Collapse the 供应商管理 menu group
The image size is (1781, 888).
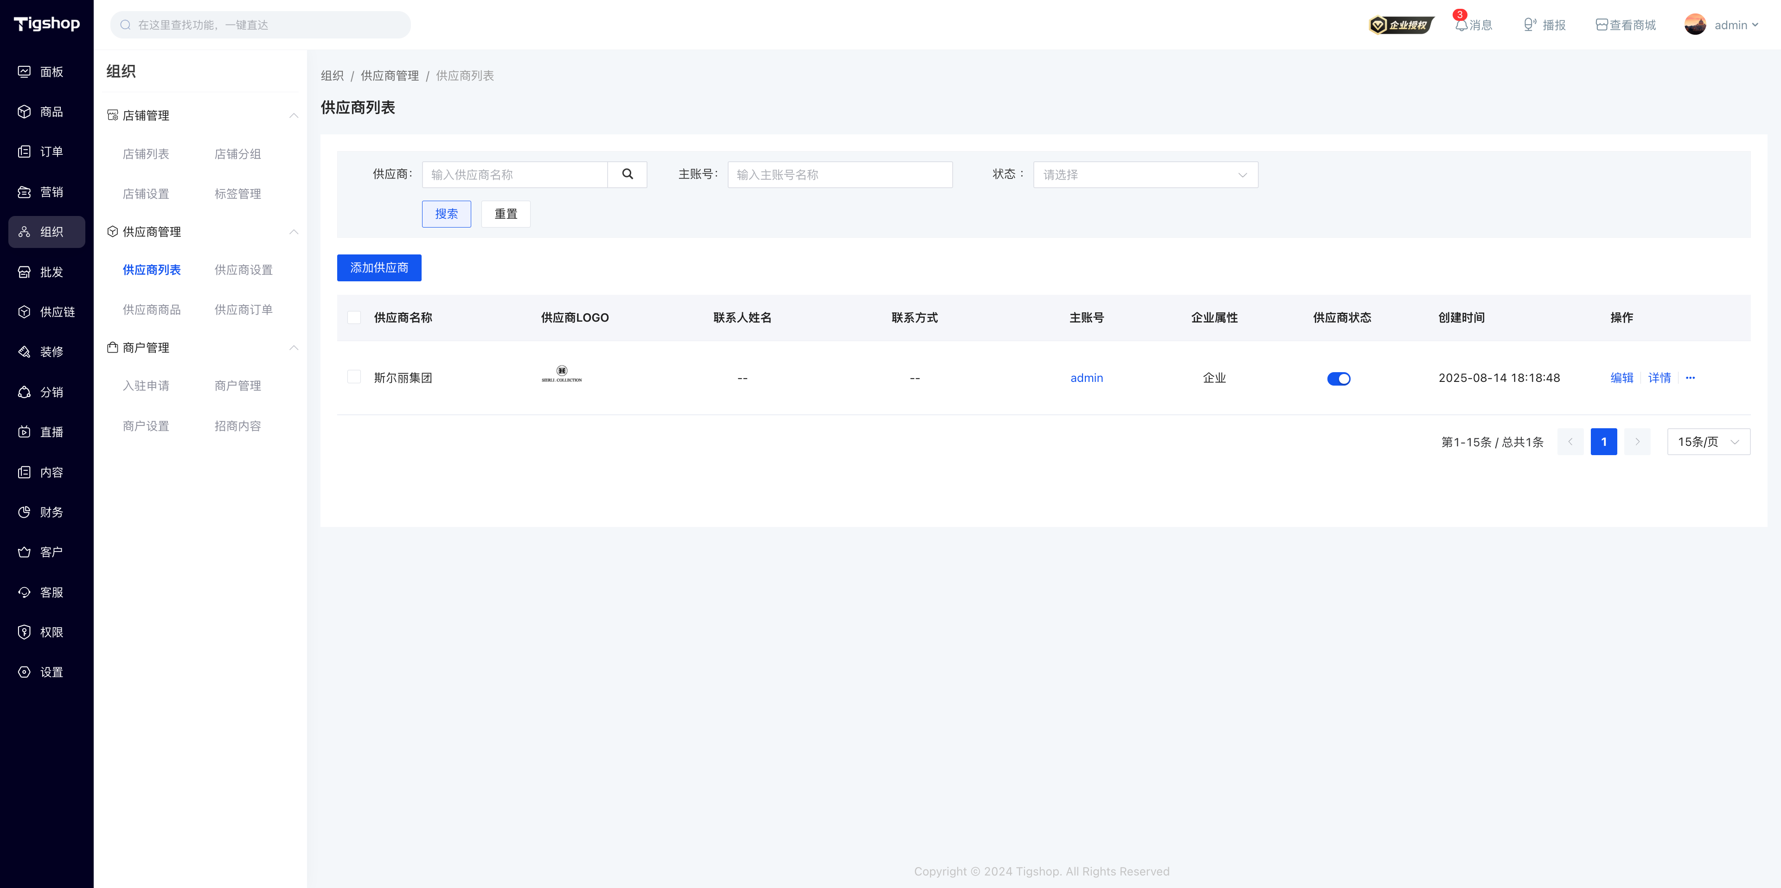click(294, 232)
